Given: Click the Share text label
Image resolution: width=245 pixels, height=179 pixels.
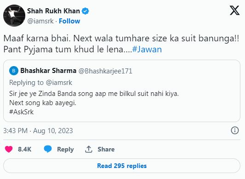Looking at the screenshot, I should tap(106, 149).
